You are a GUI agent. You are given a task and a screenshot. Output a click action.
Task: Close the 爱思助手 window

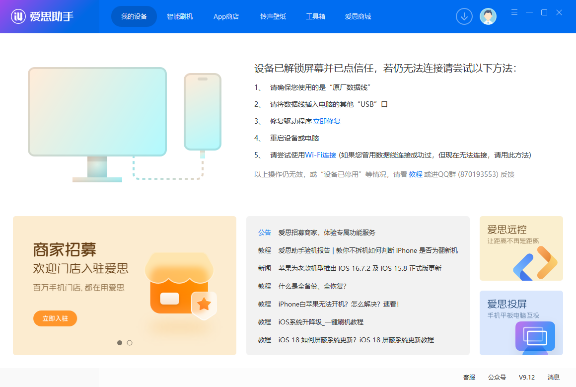[559, 12]
